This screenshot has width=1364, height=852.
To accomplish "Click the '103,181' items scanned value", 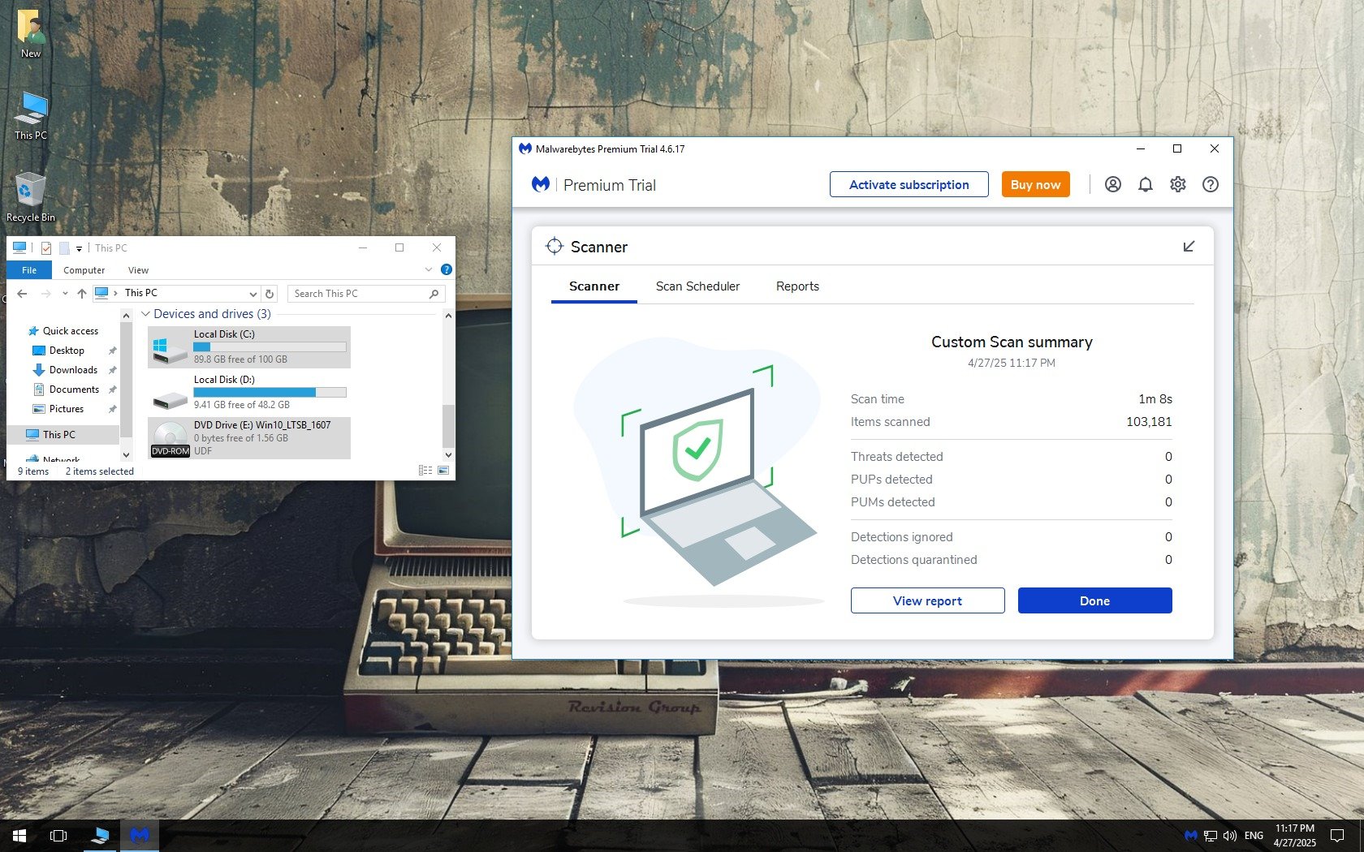I will [x=1149, y=422].
